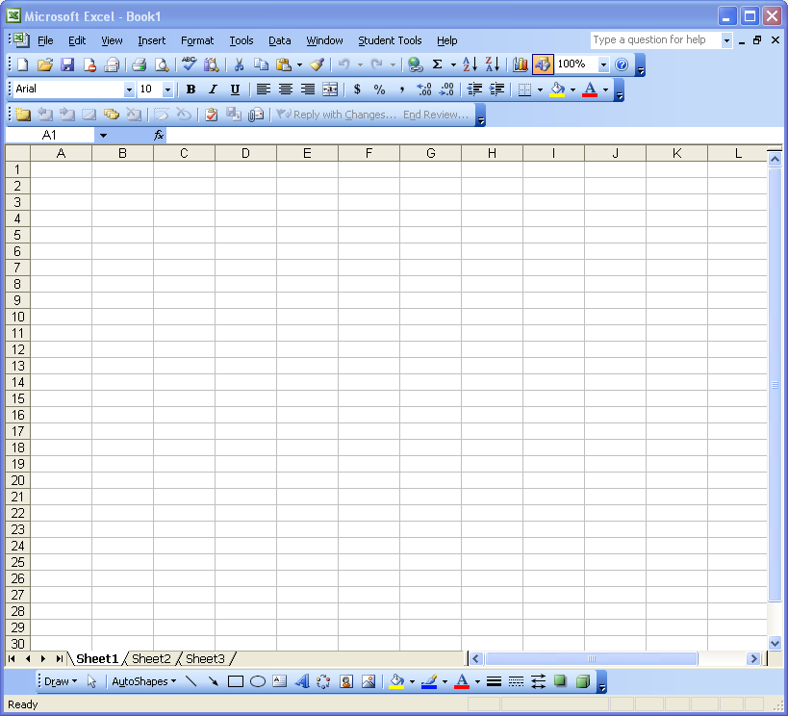Toggle the Drawing toolbar button
Image resolution: width=788 pixels, height=716 pixels.
(x=543, y=64)
